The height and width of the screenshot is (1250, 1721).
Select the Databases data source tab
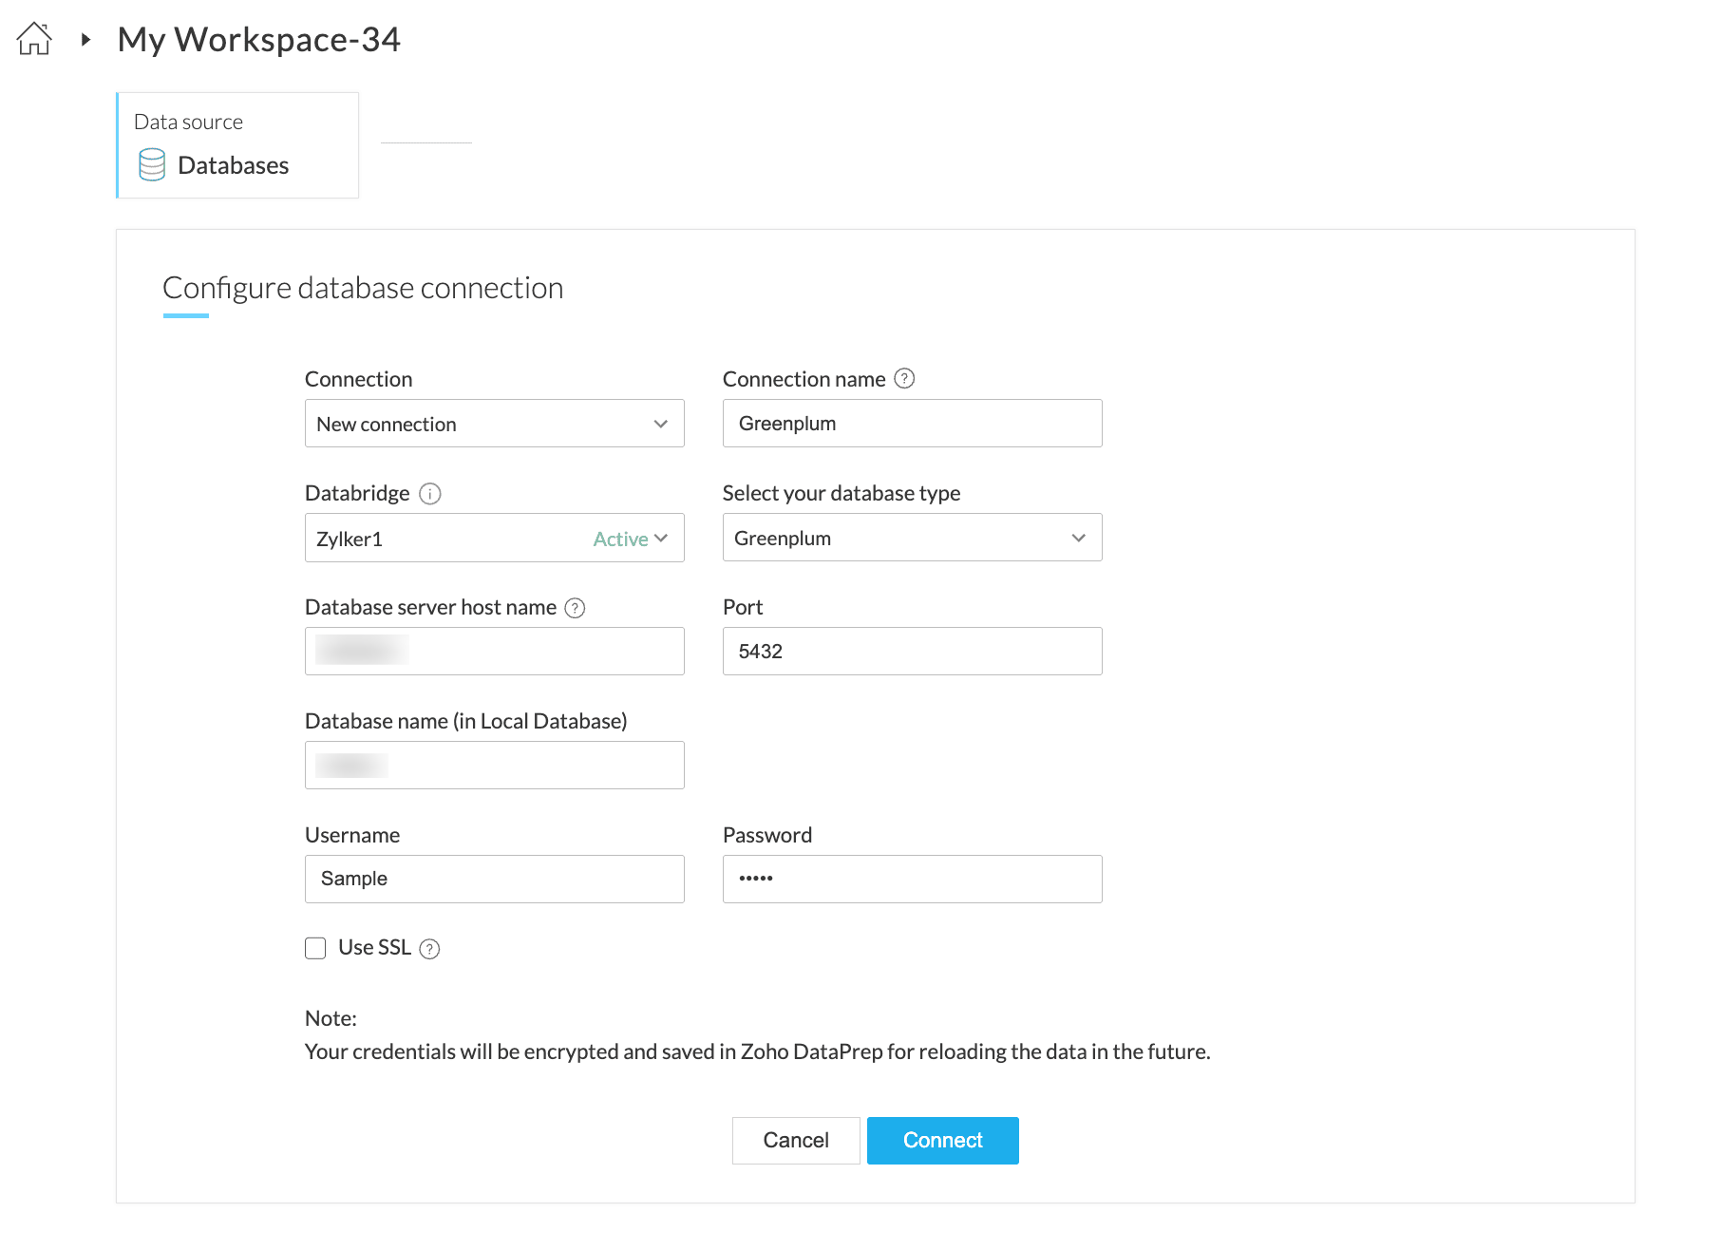point(237,145)
